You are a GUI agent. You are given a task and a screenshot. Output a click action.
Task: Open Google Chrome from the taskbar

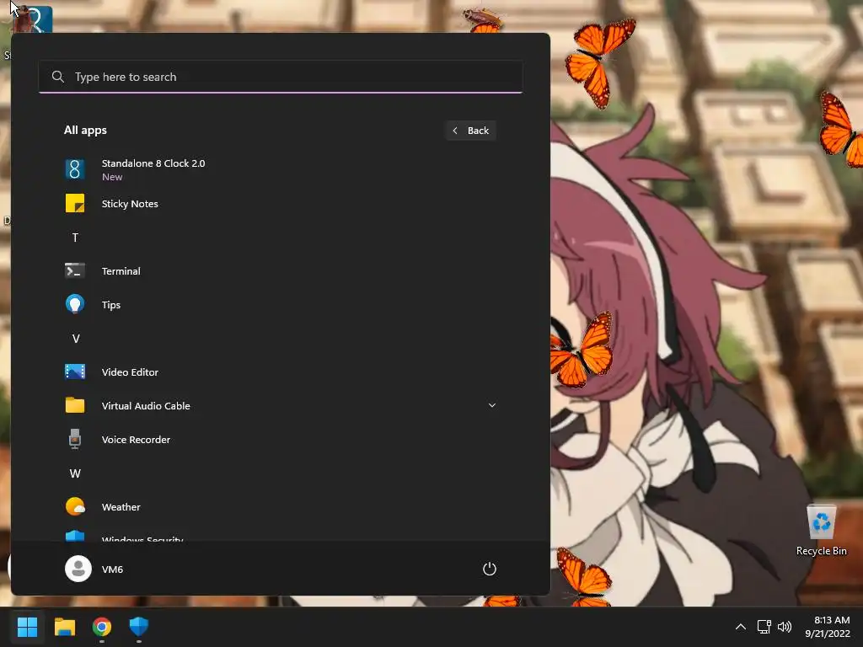[x=102, y=627]
